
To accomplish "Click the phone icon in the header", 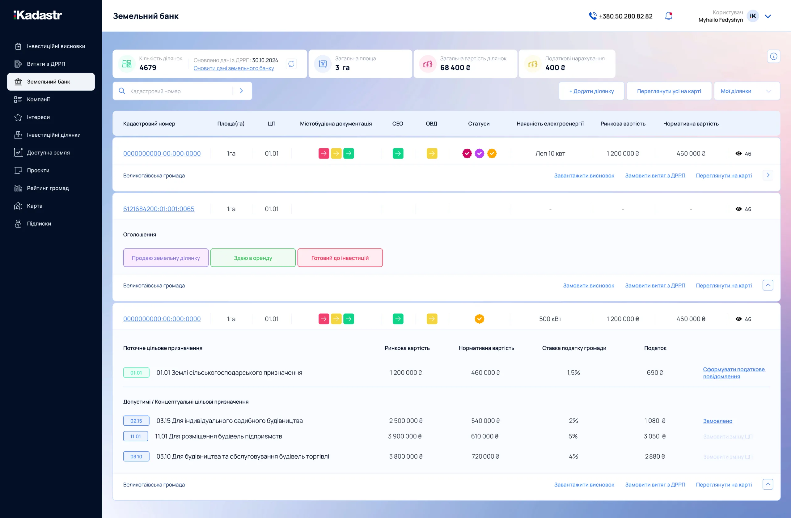I will (x=593, y=16).
